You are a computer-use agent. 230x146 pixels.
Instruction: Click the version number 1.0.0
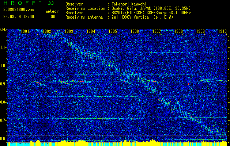50,3
